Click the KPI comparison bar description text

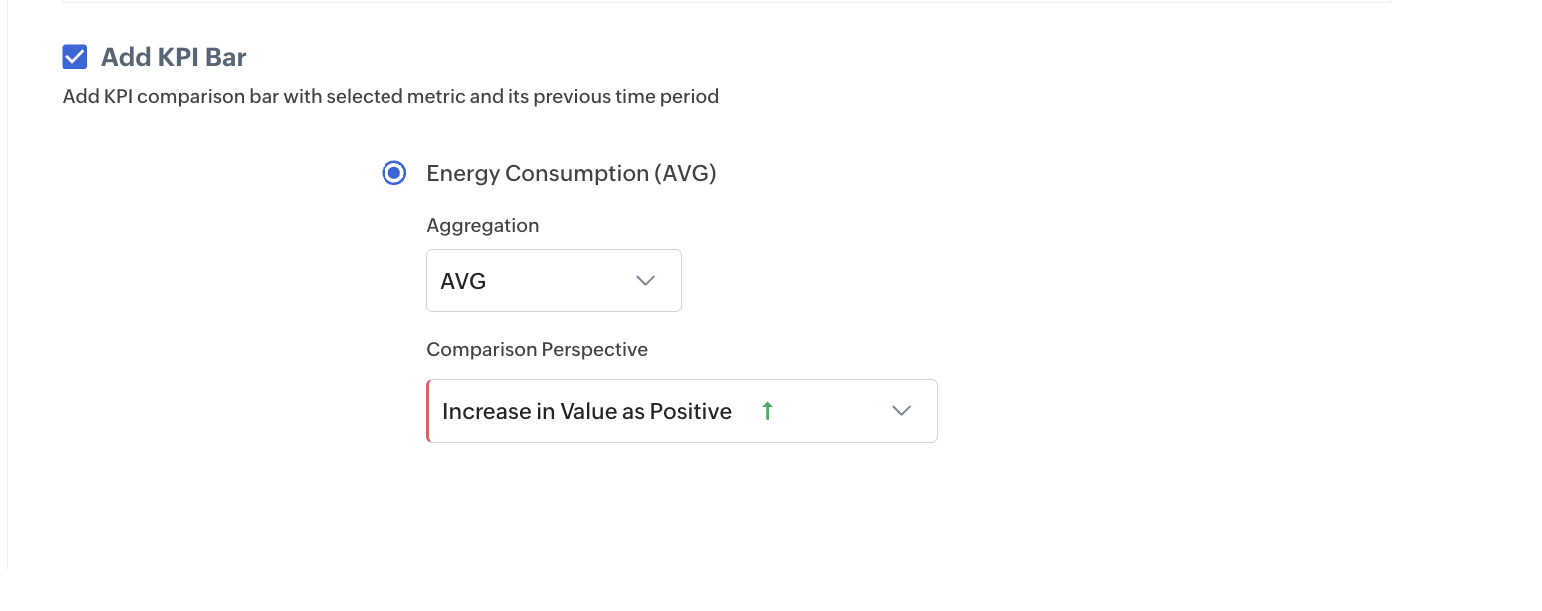[x=389, y=97]
